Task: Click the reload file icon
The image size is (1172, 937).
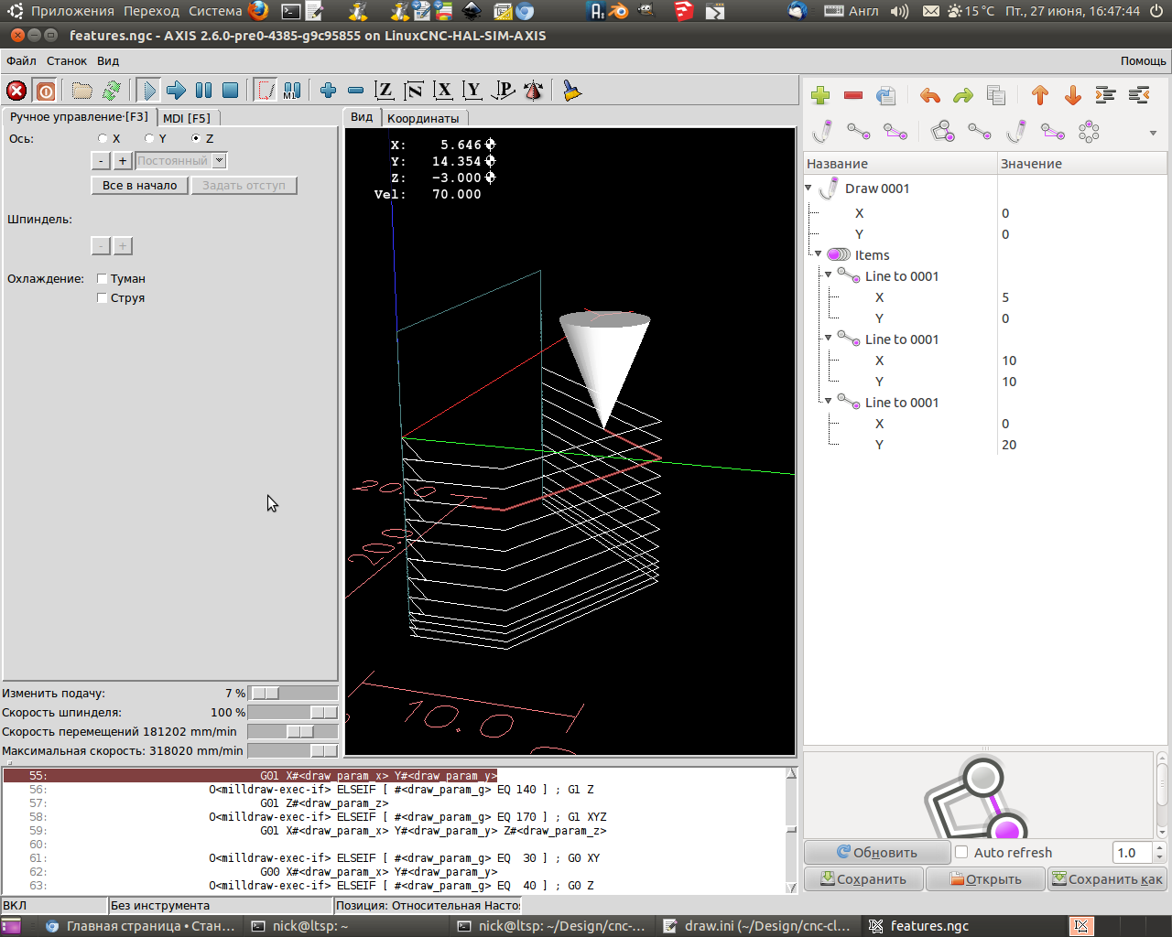Action: [112, 91]
